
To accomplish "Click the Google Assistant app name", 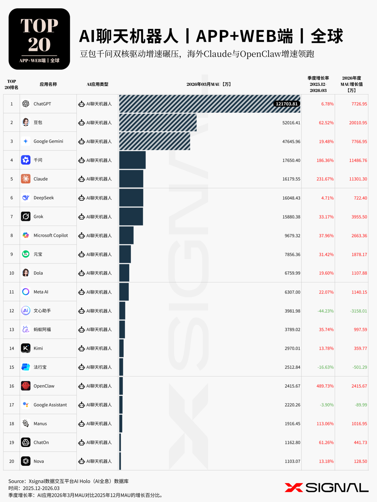I will 50,405.
